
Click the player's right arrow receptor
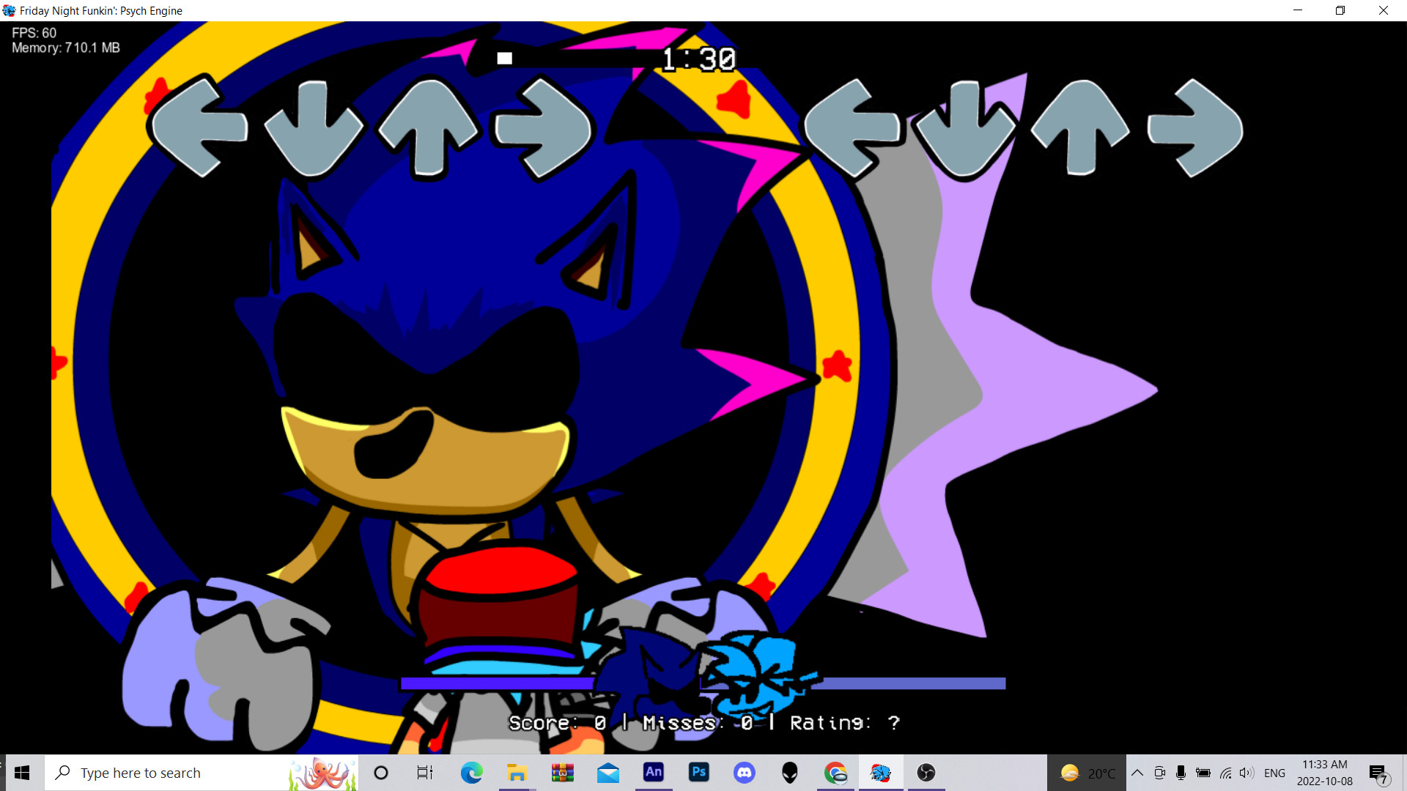point(1195,128)
